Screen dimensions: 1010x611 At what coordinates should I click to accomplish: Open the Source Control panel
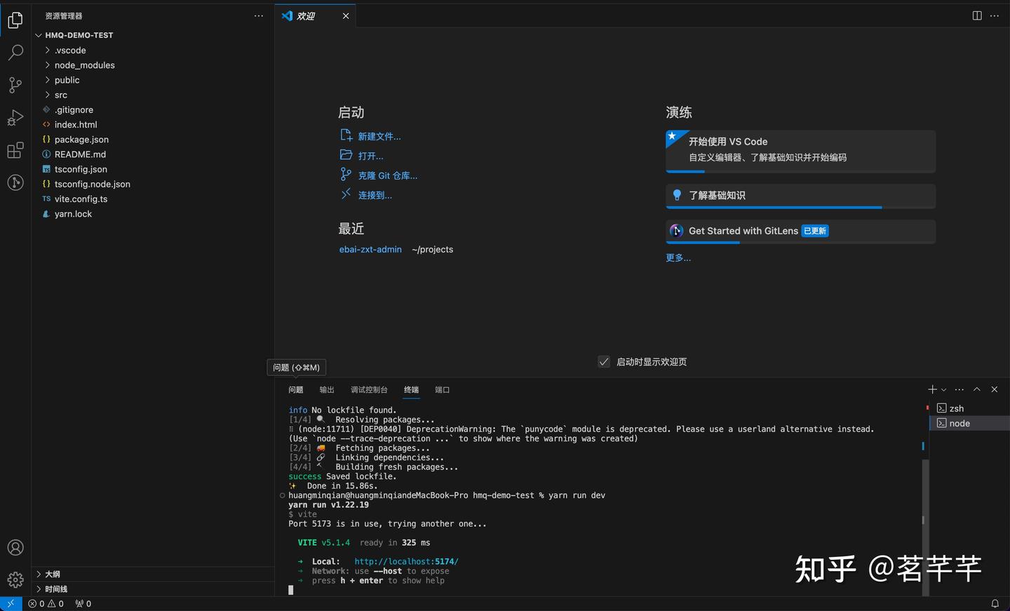click(x=15, y=85)
